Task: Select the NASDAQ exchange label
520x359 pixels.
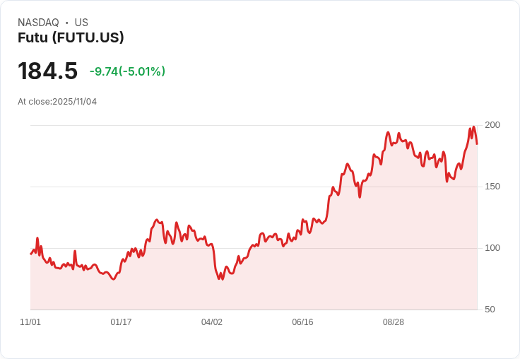Action: click(x=38, y=23)
